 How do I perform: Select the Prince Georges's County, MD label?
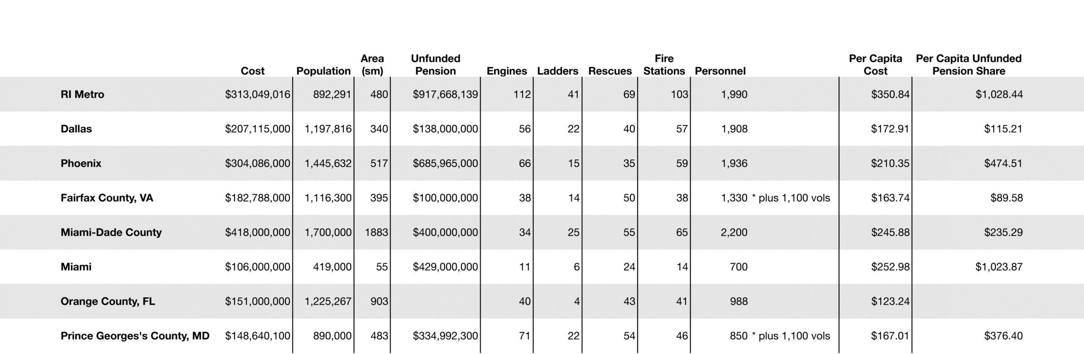[135, 336]
